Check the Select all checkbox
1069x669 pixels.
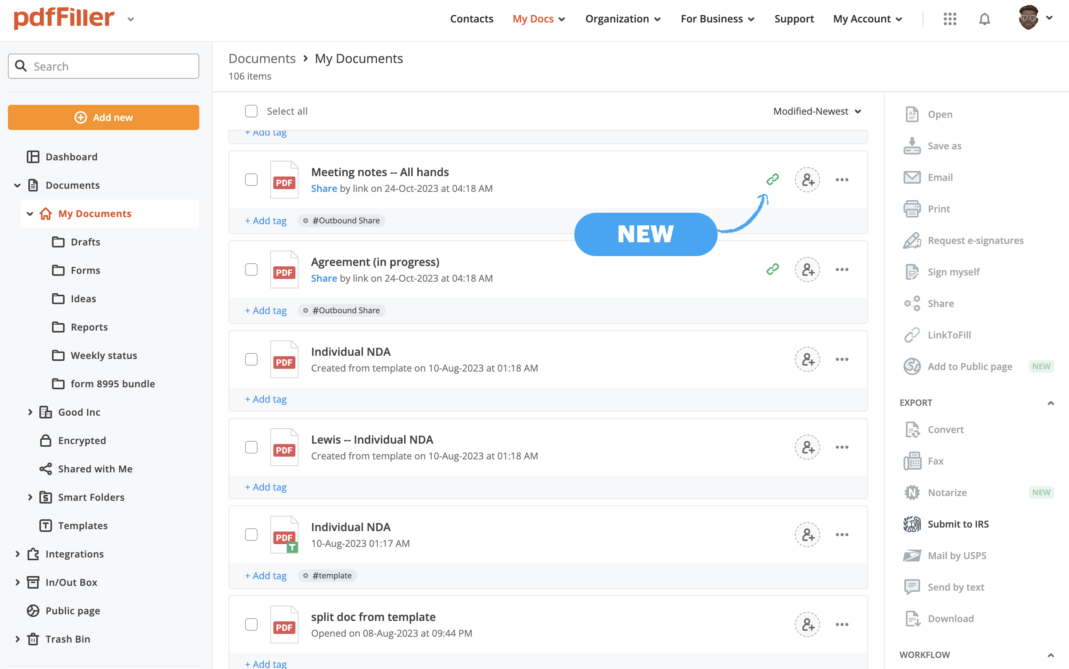pos(251,111)
